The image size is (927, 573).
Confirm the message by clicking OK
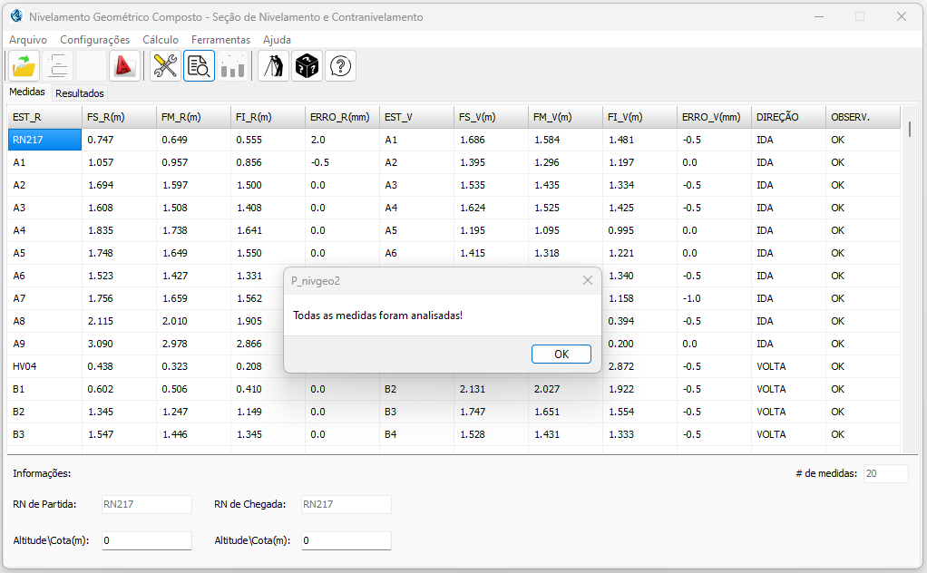(561, 354)
